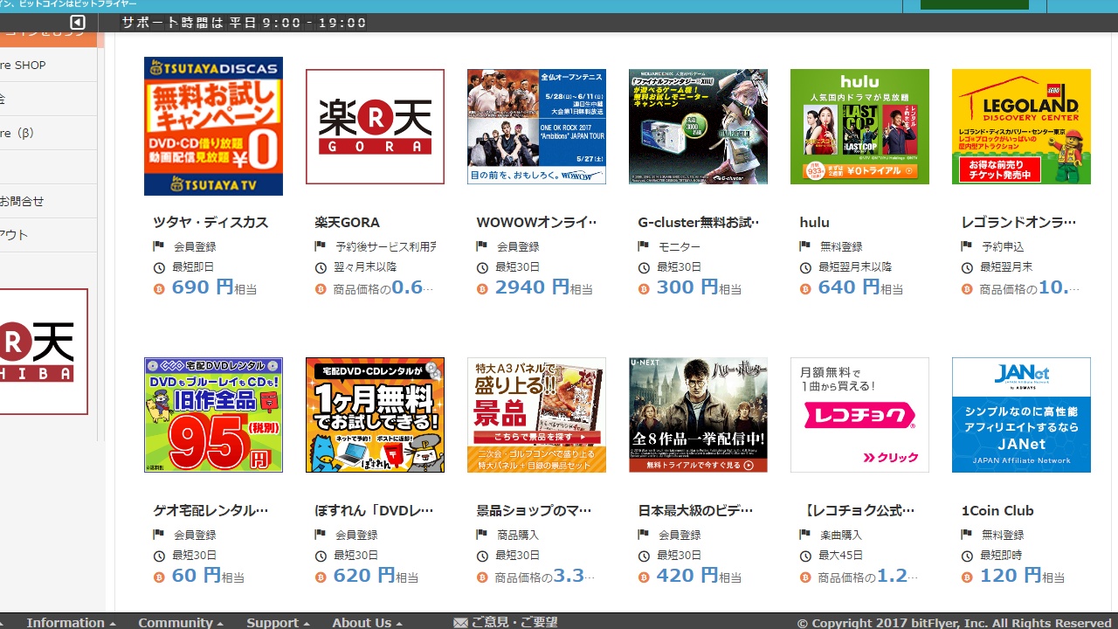Click bitcoin icon beside 300 円相当
This screenshot has height=629, width=1118.
click(644, 289)
